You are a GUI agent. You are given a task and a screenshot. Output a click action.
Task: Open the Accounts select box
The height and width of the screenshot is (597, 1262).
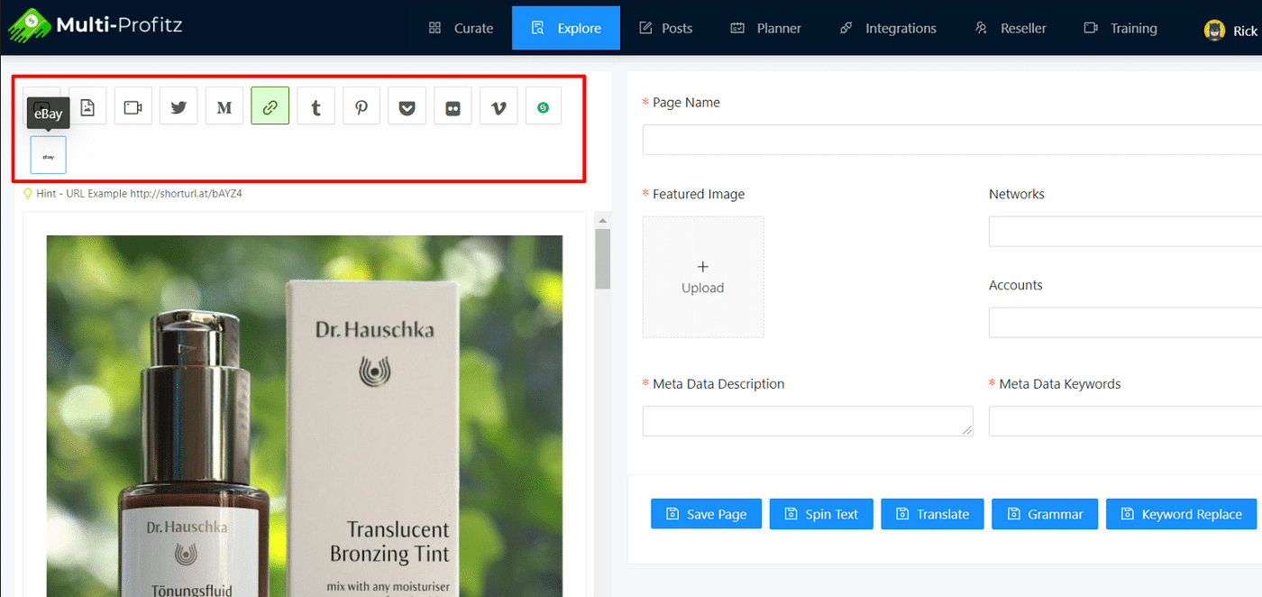tap(1125, 323)
